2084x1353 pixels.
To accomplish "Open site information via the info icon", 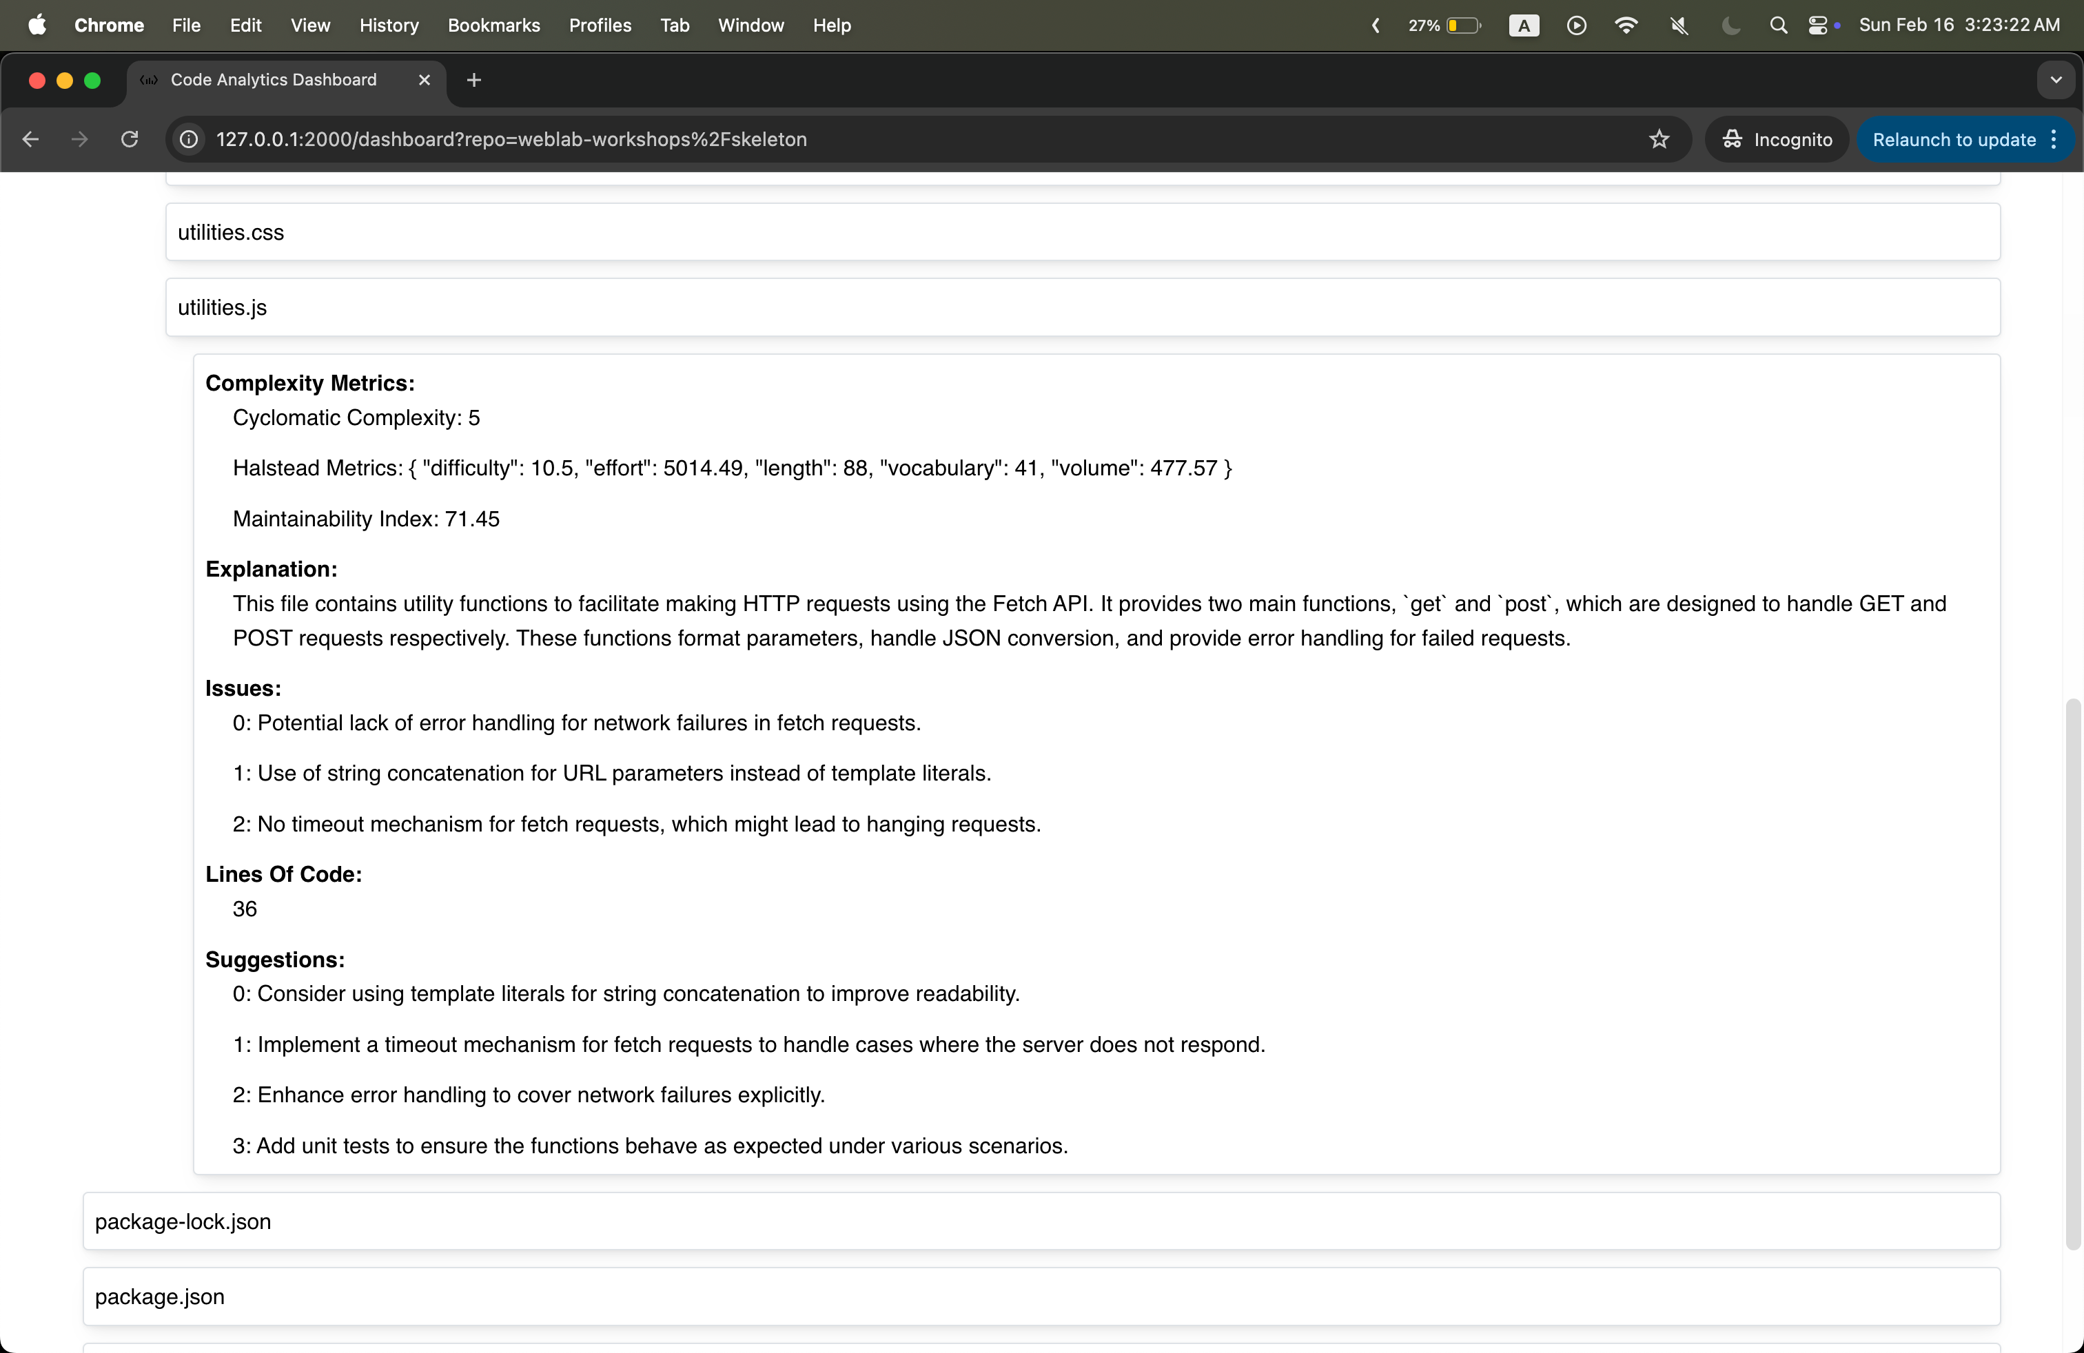I will click(188, 139).
